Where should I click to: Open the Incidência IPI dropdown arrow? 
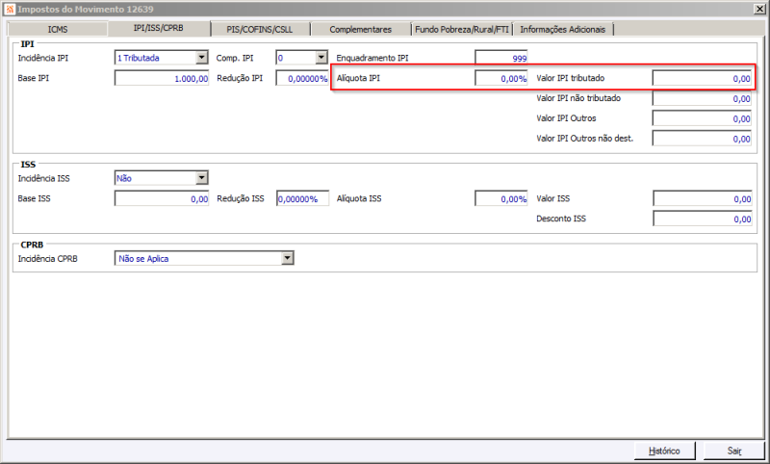(202, 58)
